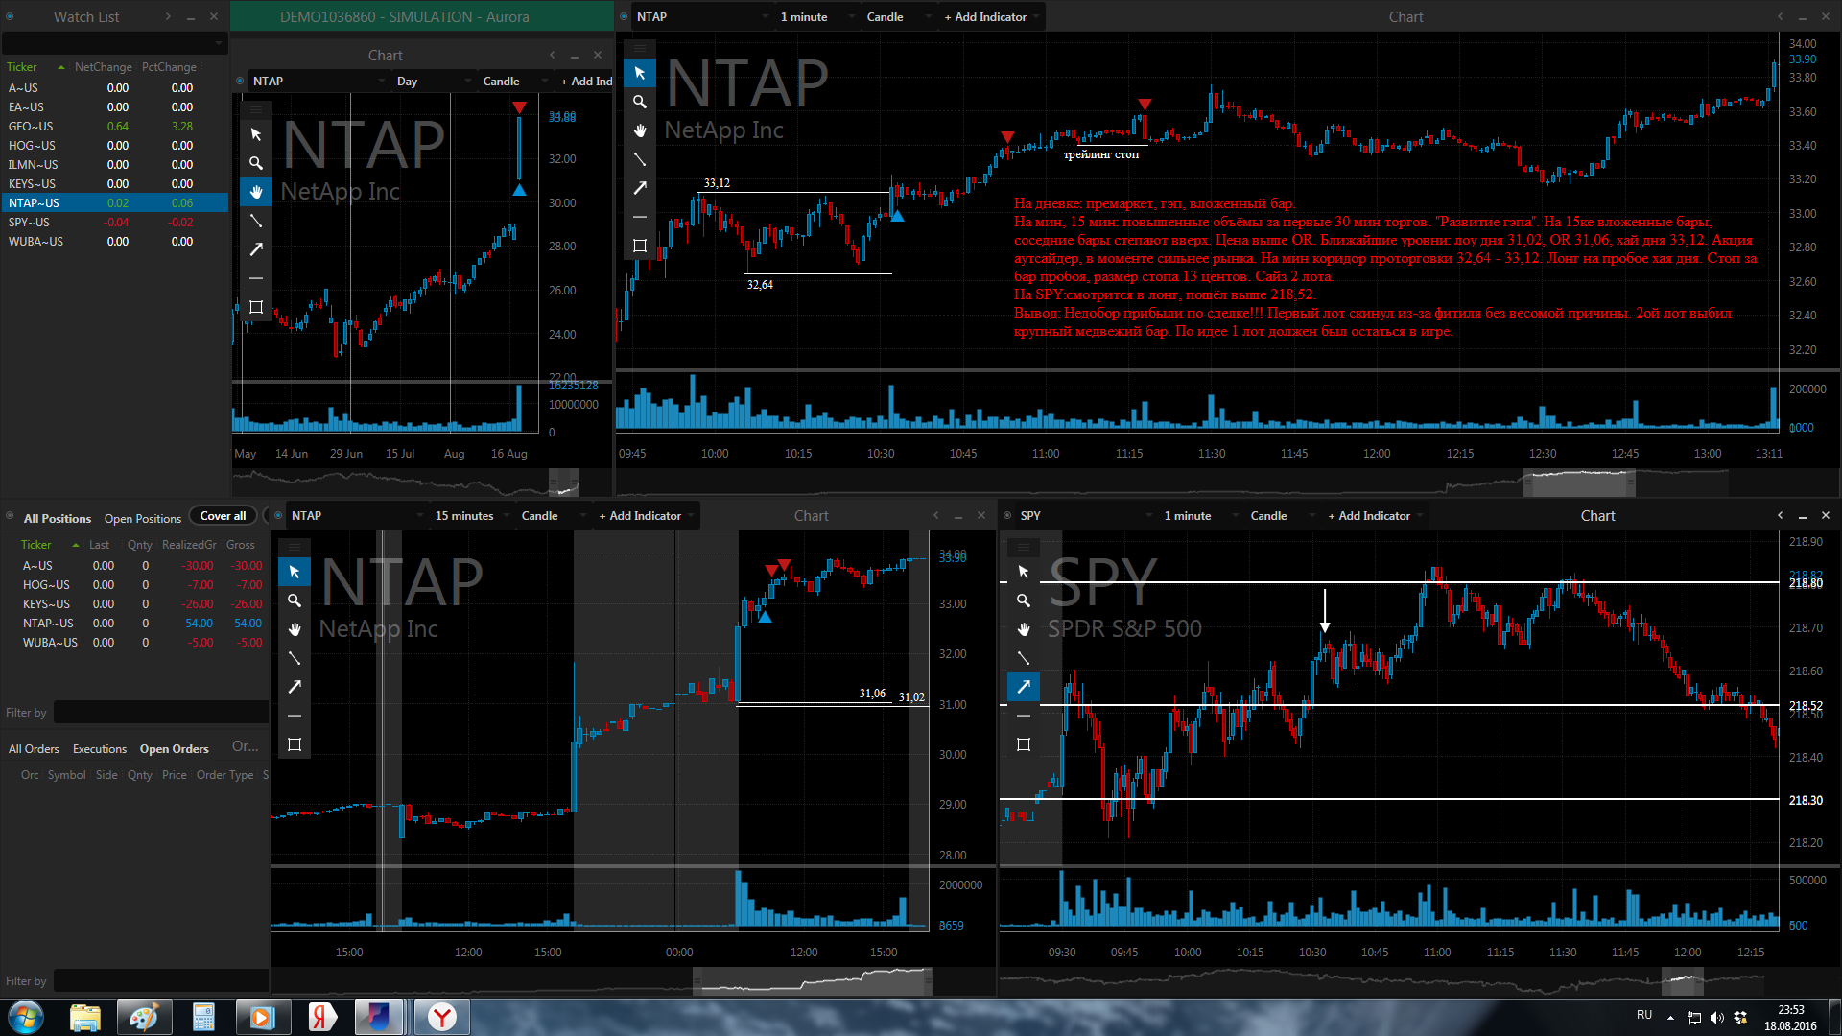Select GEO~US row in Watch List
The height and width of the screenshot is (1036, 1842).
tap(114, 126)
